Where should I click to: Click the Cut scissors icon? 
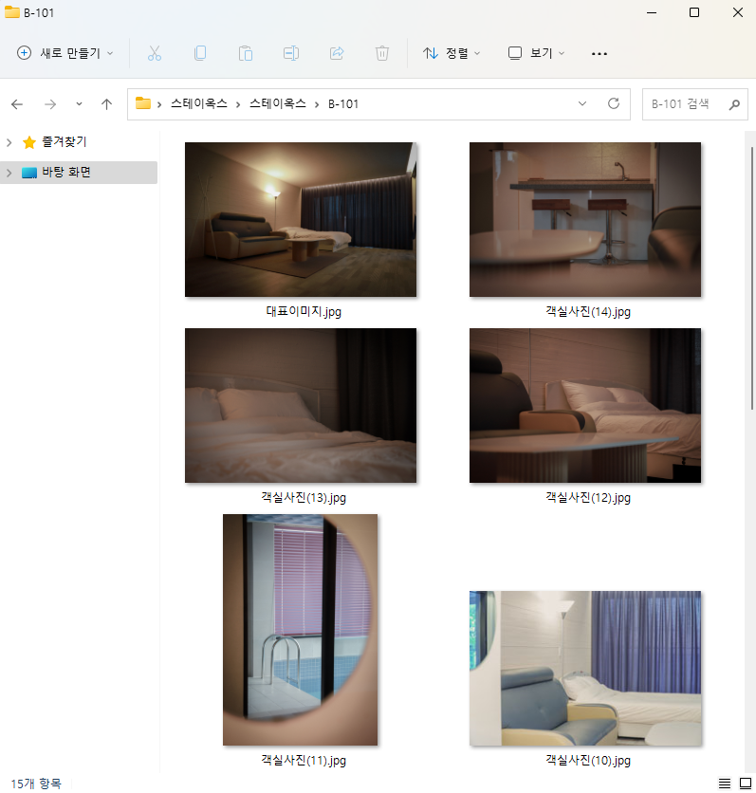click(155, 53)
